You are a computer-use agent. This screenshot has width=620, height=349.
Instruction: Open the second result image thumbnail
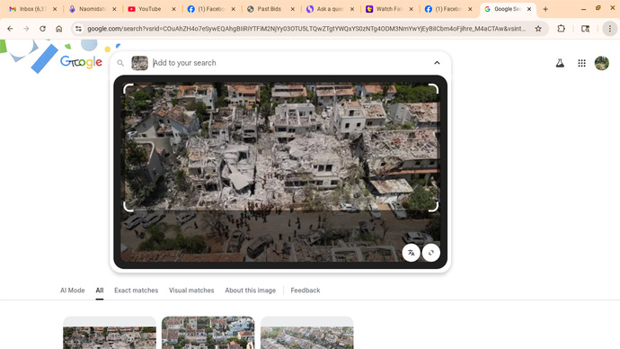[x=208, y=333]
